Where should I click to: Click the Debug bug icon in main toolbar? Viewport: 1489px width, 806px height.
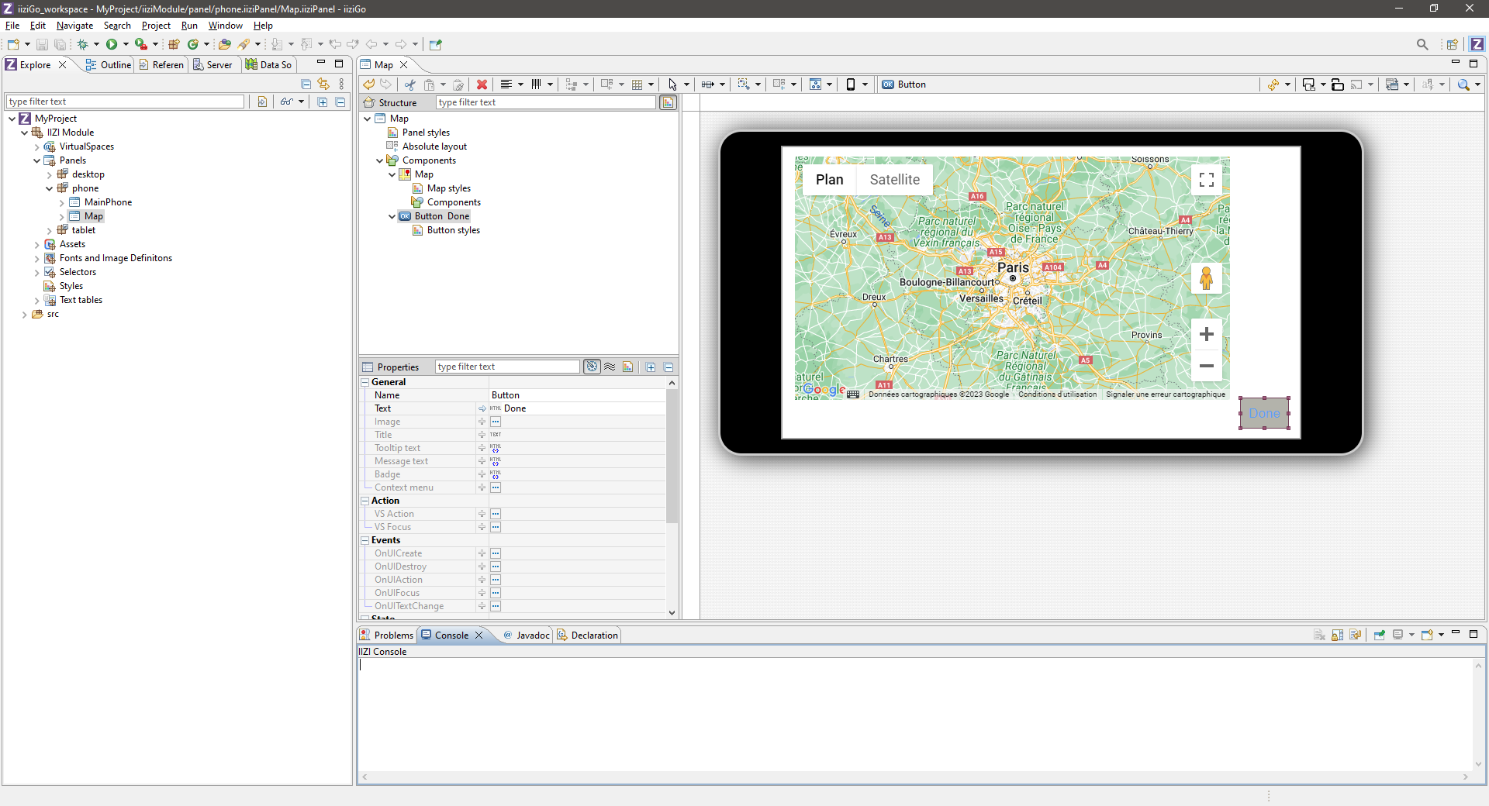pyautogui.click(x=82, y=44)
